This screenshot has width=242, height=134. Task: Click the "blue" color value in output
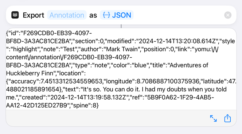[x=140, y=65]
